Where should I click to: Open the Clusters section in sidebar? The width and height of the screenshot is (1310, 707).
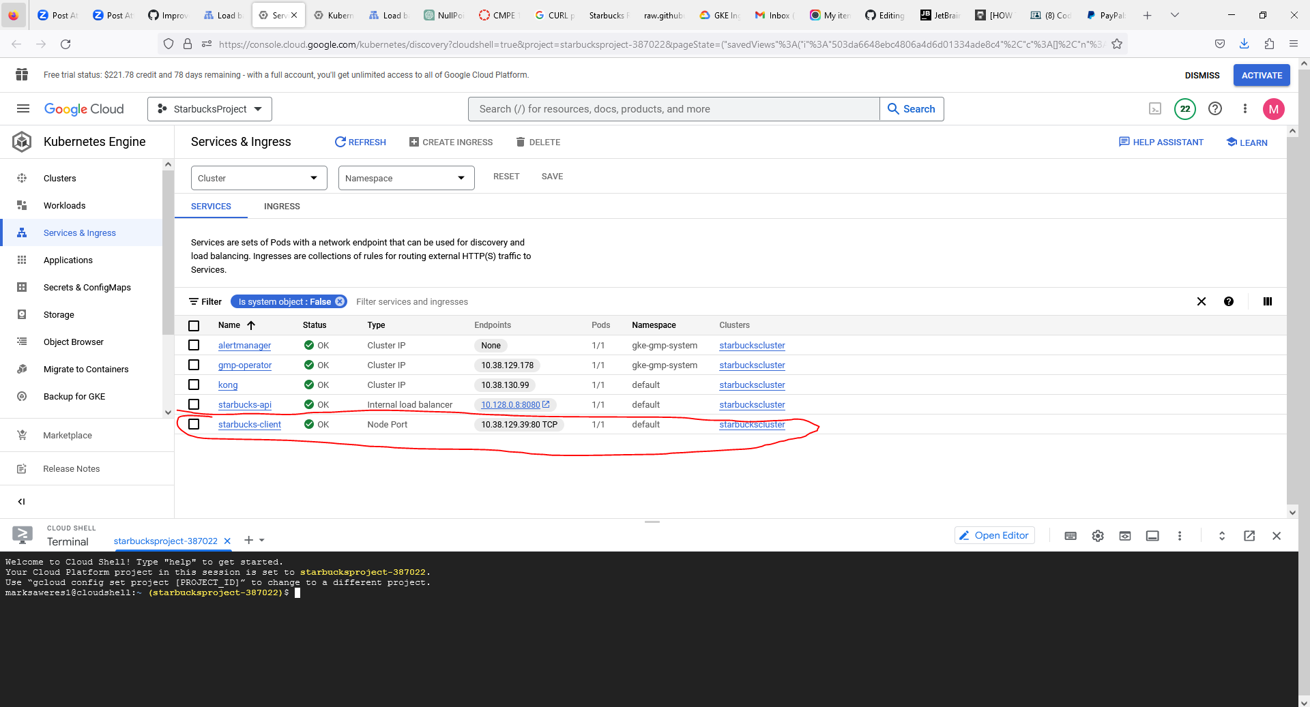pos(60,178)
